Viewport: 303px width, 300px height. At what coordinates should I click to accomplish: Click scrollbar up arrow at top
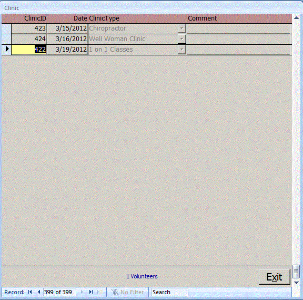(x=297, y=18)
